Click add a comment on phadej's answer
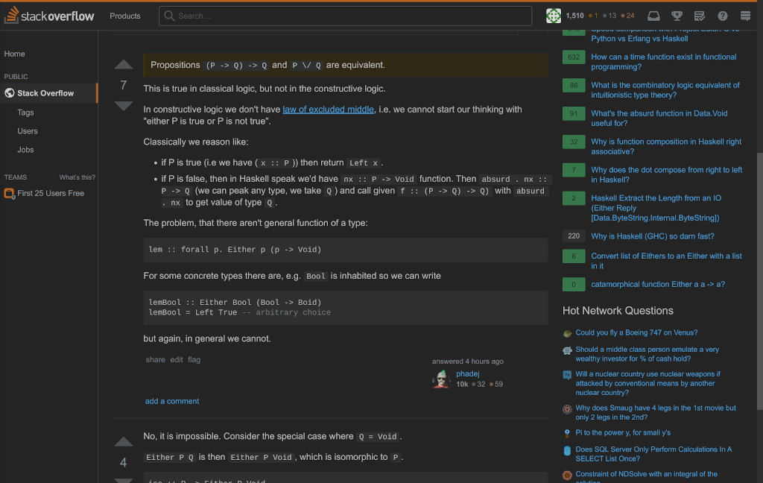Screen dimensions: 763x483 (x=172, y=401)
